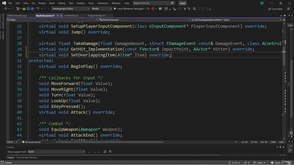This screenshot has width=294, height=165.
Task: Place cursor on line 32 BeginPlay declaration
Action: click(80, 66)
